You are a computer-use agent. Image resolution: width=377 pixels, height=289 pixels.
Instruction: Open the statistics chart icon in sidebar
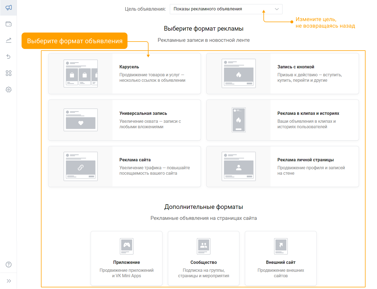[x=8, y=40]
